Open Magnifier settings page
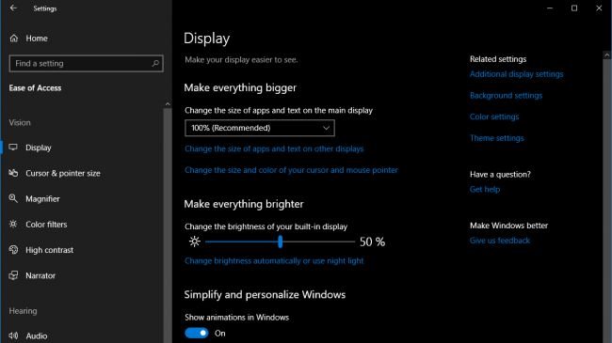612x343 pixels. [x=42, y=199]
